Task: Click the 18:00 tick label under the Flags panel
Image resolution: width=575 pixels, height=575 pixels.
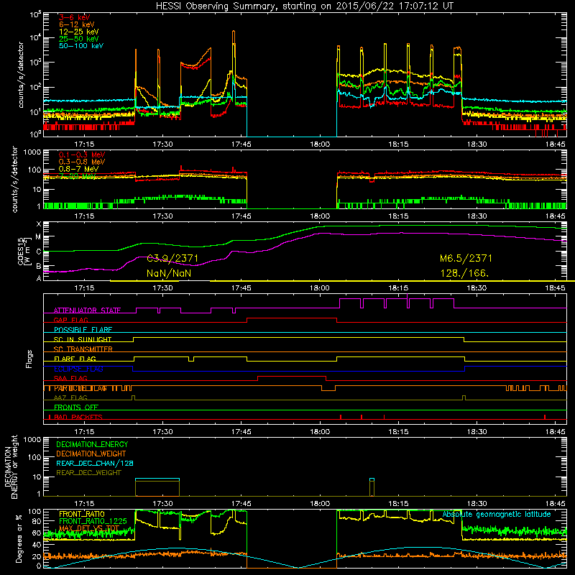Action: pos(320,432)
